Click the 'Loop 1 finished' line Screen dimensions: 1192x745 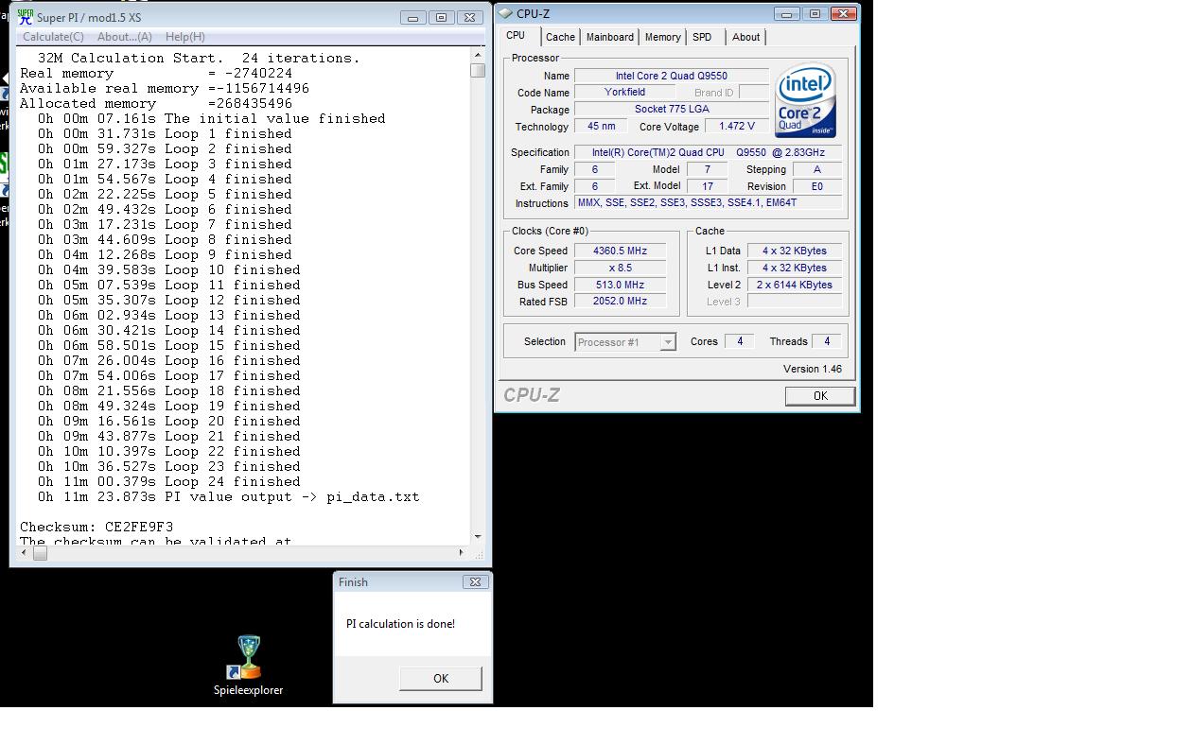pos(165,133)
